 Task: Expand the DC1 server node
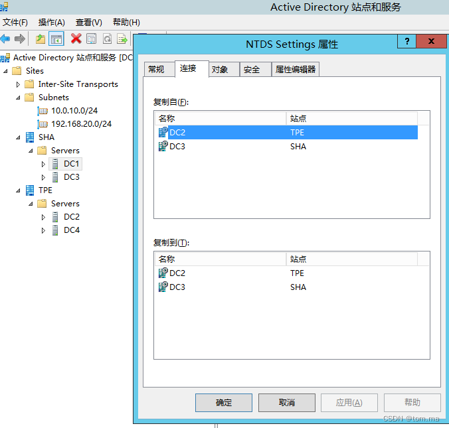coord(43,164)
